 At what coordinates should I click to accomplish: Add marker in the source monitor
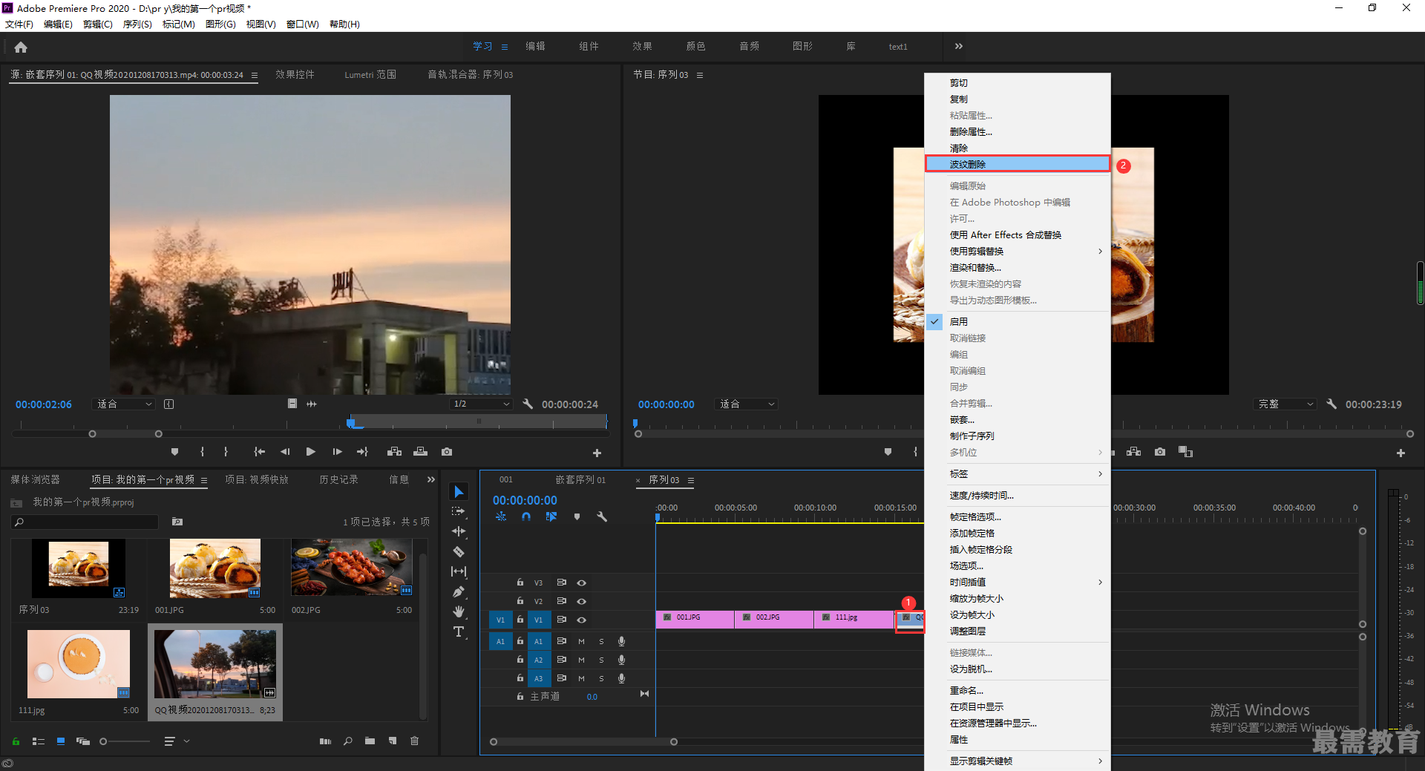tap(174, 451)
